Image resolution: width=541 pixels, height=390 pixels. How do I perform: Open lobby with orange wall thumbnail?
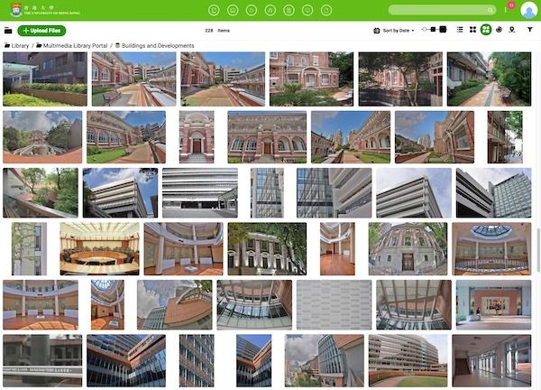coord(493,304)
